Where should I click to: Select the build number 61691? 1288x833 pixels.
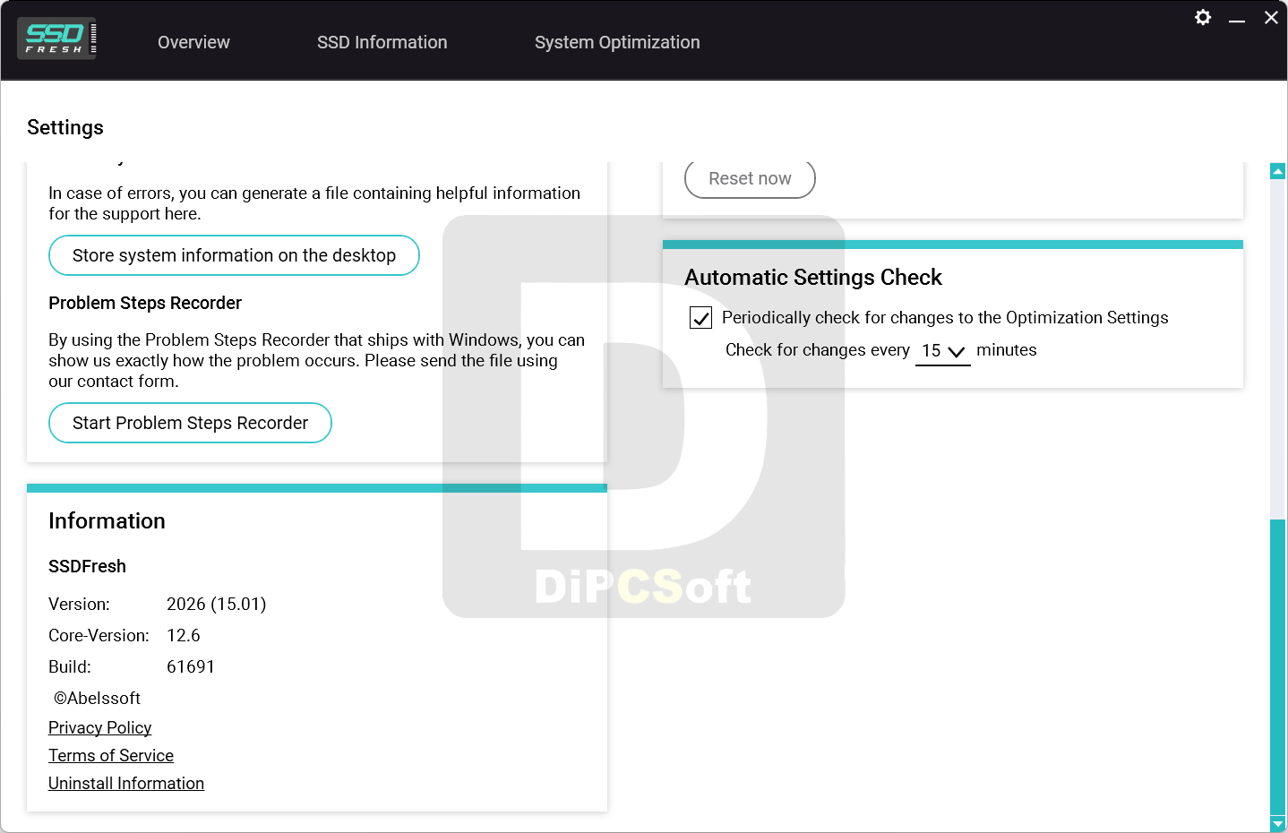191,666
